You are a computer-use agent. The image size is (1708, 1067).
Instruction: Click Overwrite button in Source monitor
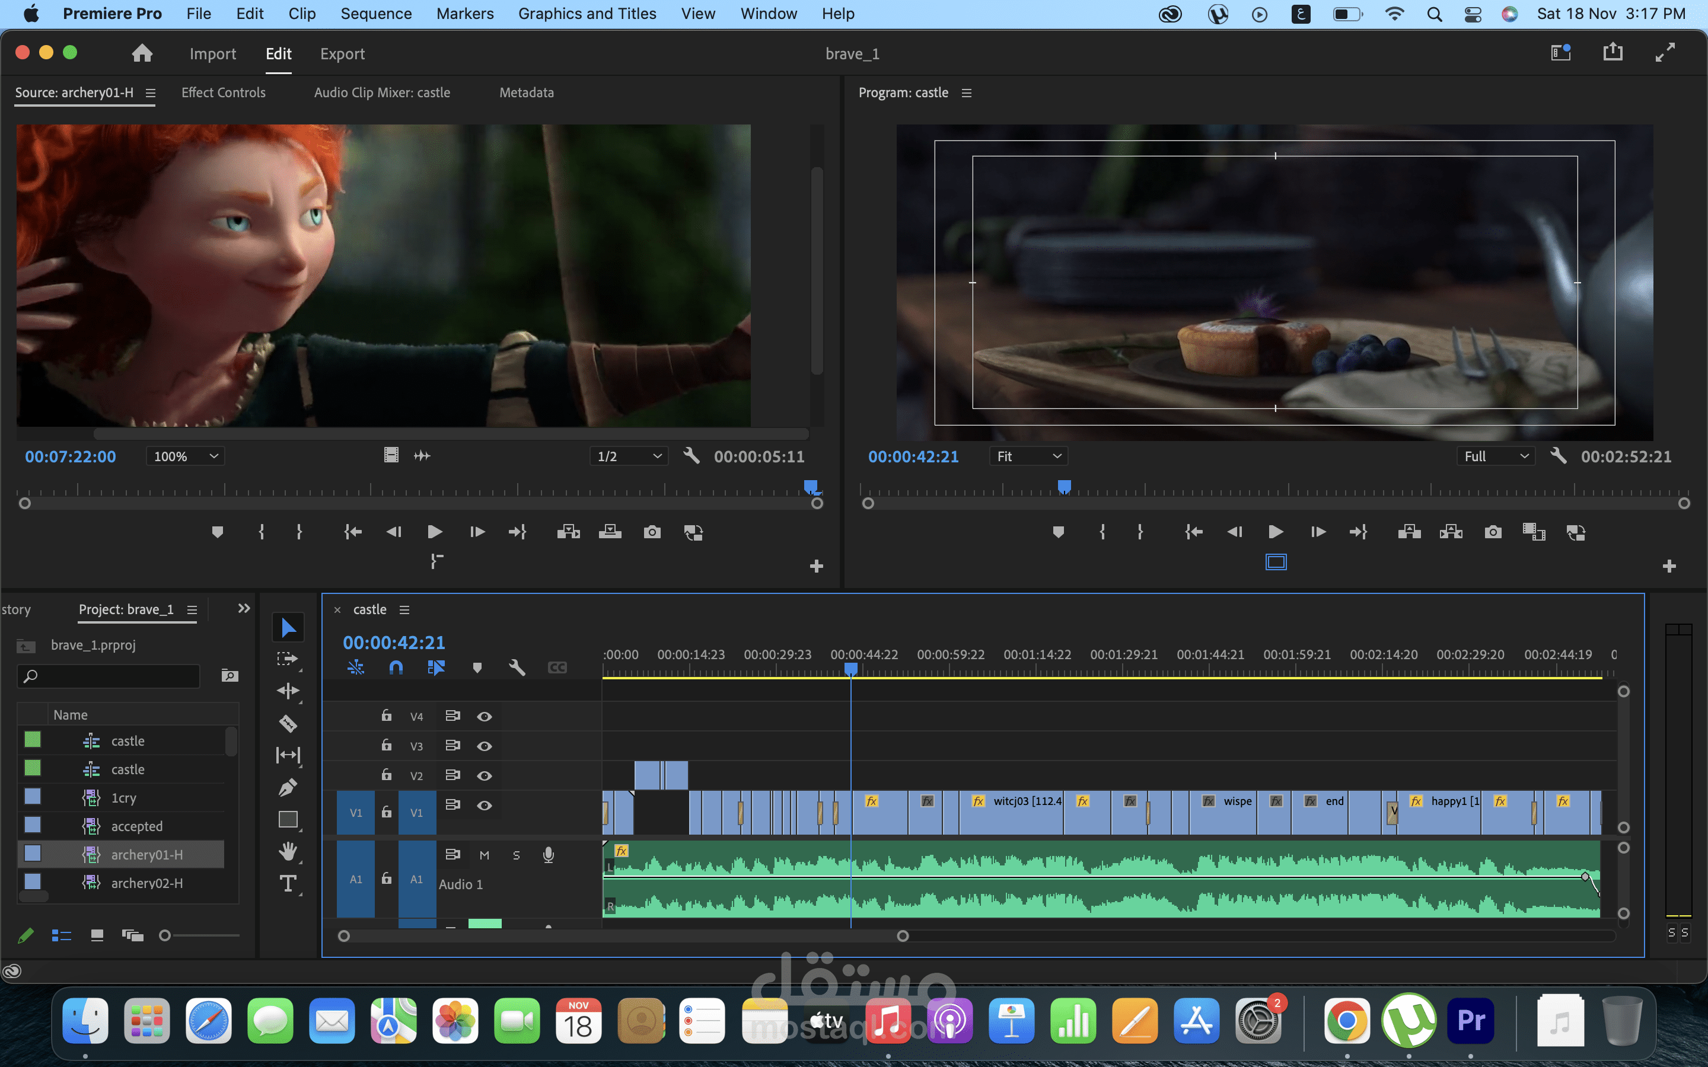(610, 532)
